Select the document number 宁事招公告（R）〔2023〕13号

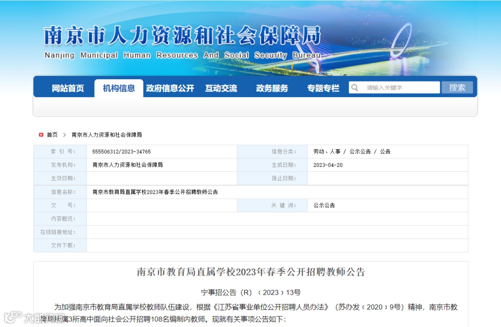tap(251, 292)
